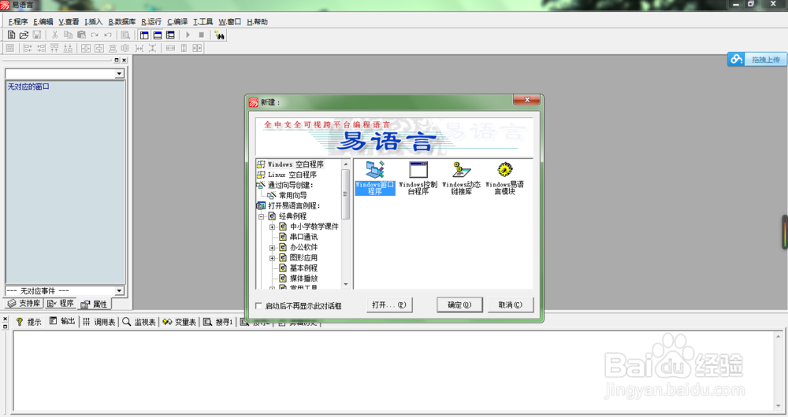Click the Cut scissors icon
The width and height of the screenshot is (788, 417).
(55, 35)
